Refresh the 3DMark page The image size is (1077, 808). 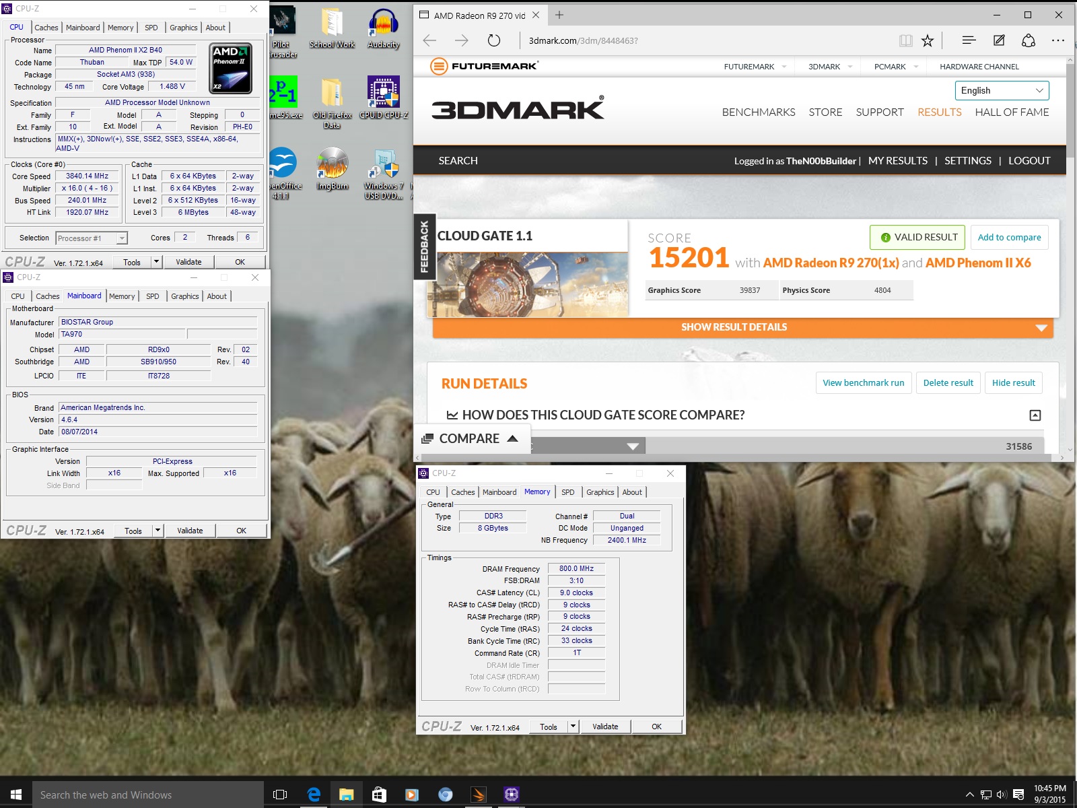(494, 40)
